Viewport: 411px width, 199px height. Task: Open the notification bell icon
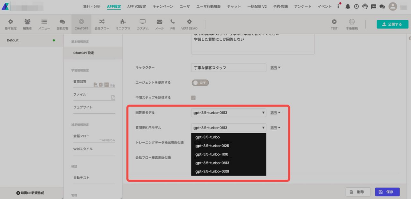point(348,6)
